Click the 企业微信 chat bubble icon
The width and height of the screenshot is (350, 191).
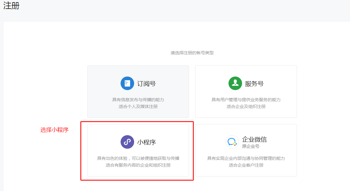click(232, 142)
